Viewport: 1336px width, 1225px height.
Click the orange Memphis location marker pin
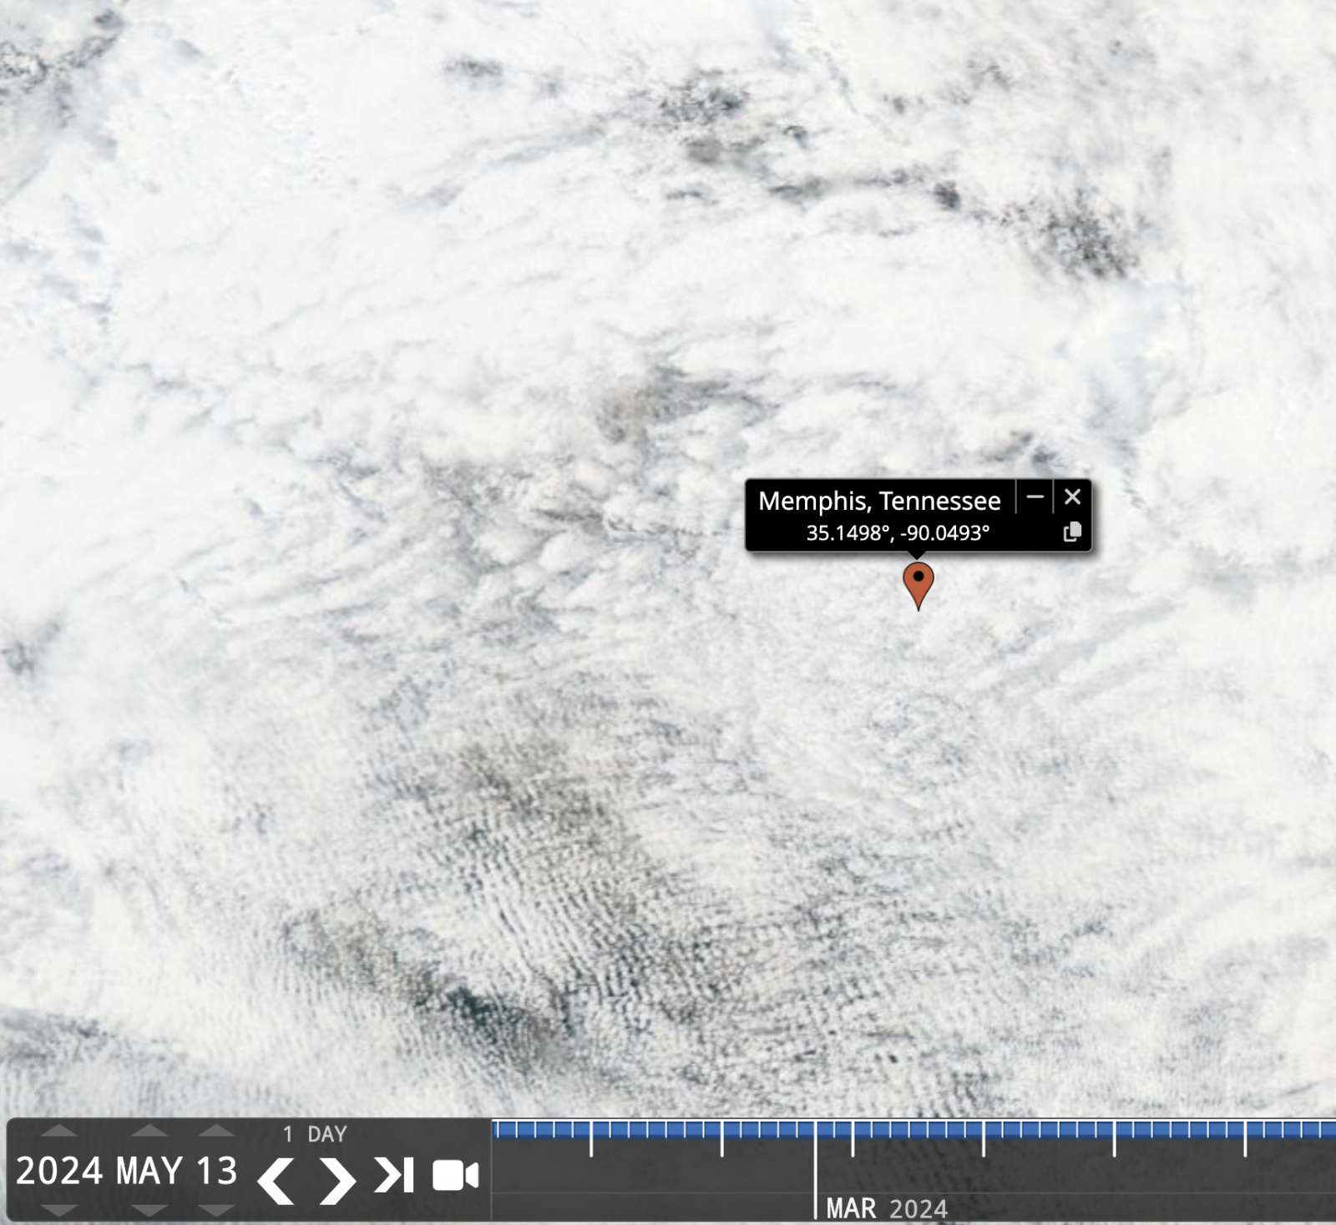tap(918, 583)
